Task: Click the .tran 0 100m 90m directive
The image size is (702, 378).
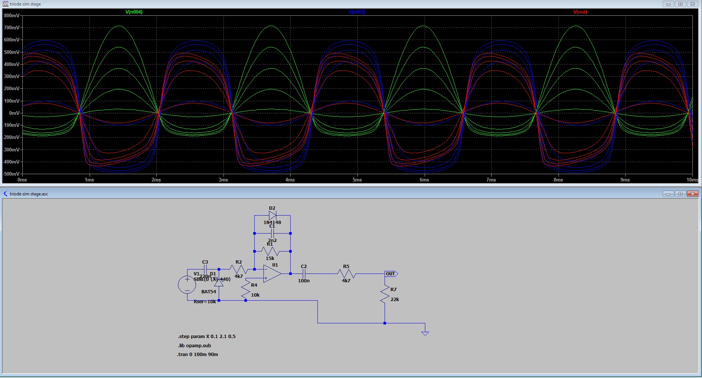Action: click(197, 354)
